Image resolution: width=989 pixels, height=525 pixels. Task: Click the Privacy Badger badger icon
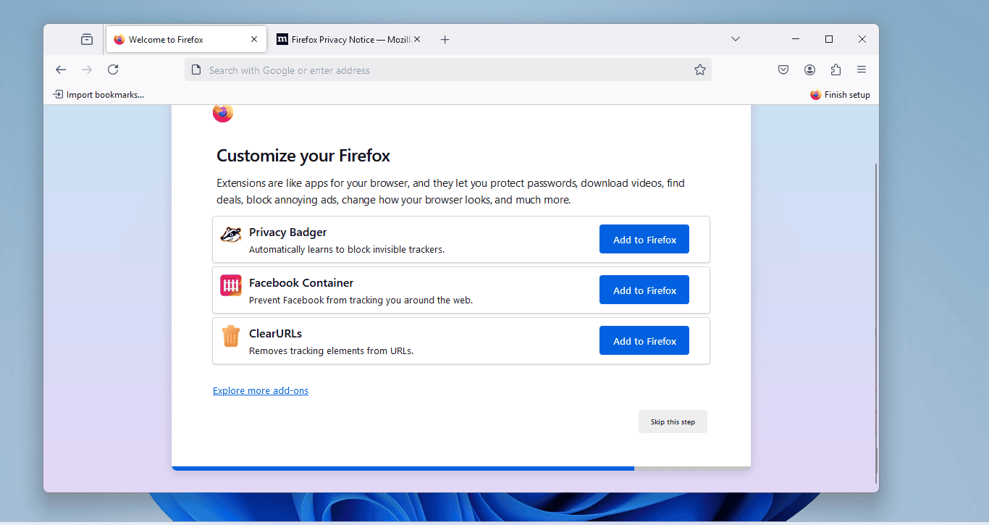coord(231,235)
